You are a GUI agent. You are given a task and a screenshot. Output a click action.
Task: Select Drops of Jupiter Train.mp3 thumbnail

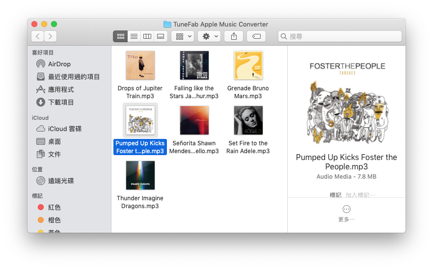[x=140, y=65]
